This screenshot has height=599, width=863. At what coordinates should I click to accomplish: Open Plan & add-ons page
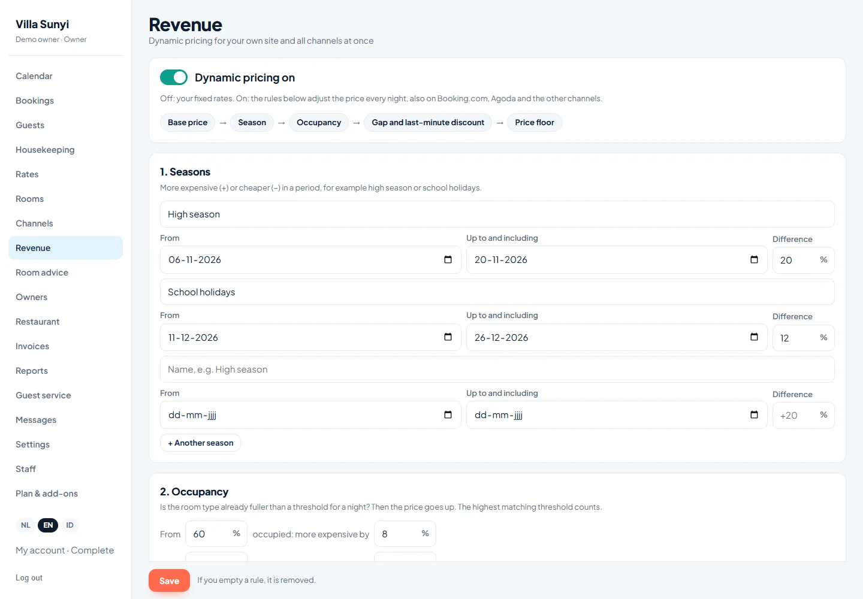click(x=65, y=494)
